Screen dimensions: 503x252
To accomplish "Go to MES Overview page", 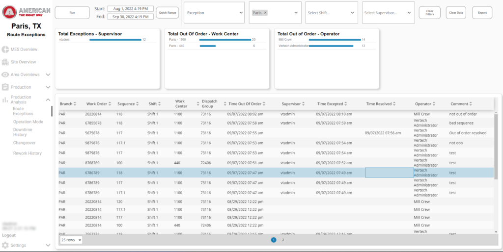I will coord(24,50).
